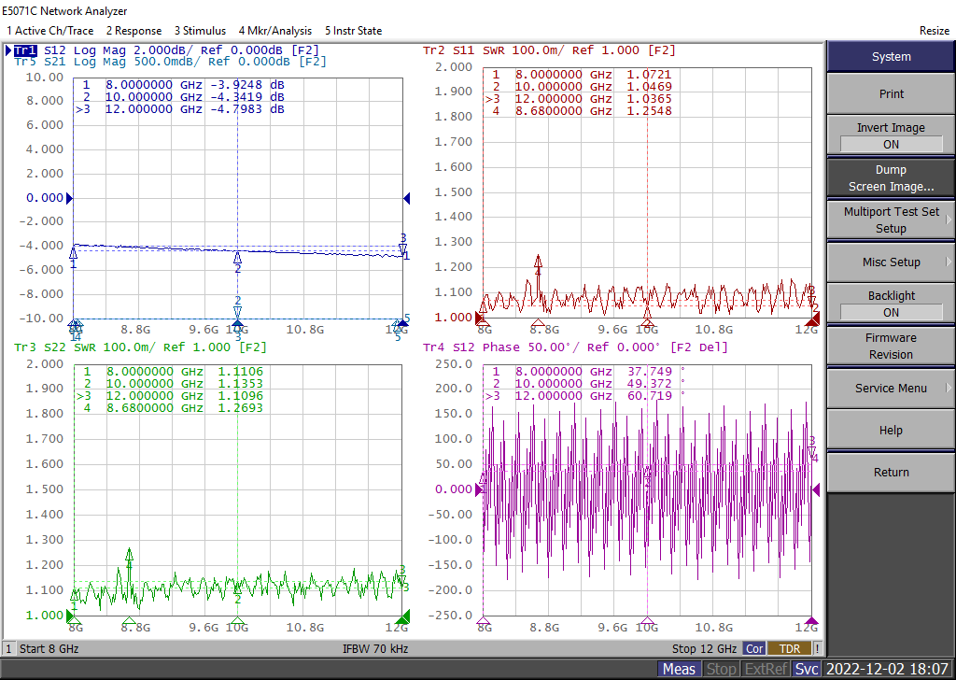
Task: Click marker 2 triangle on S12 Log Mag trace
Action: pos(238,258)
